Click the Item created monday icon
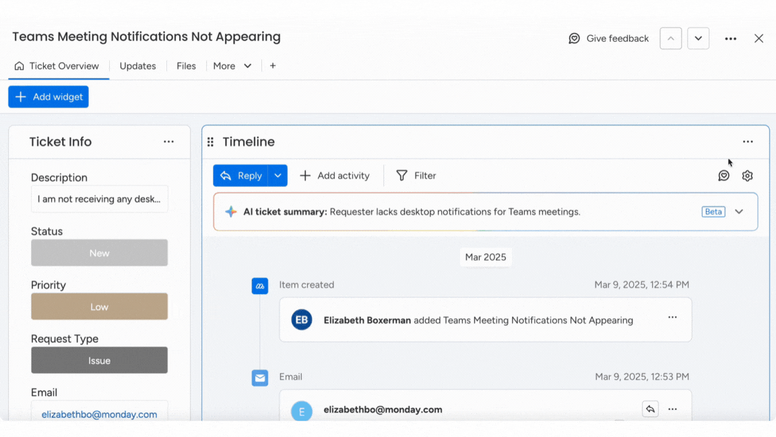 tap(260, 286)
